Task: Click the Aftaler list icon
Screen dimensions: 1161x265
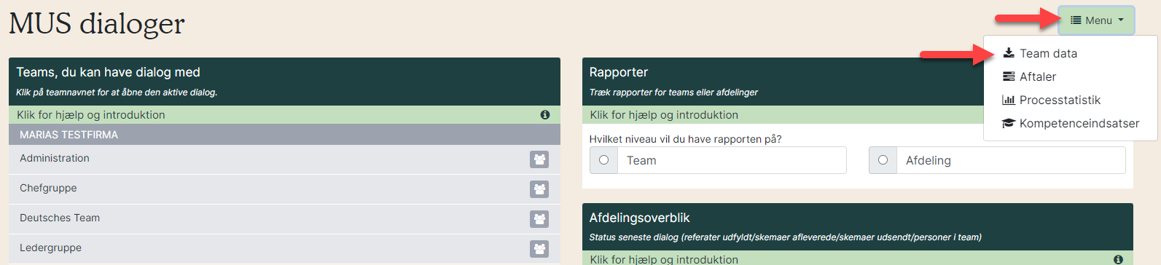Action: (1009, 76)
